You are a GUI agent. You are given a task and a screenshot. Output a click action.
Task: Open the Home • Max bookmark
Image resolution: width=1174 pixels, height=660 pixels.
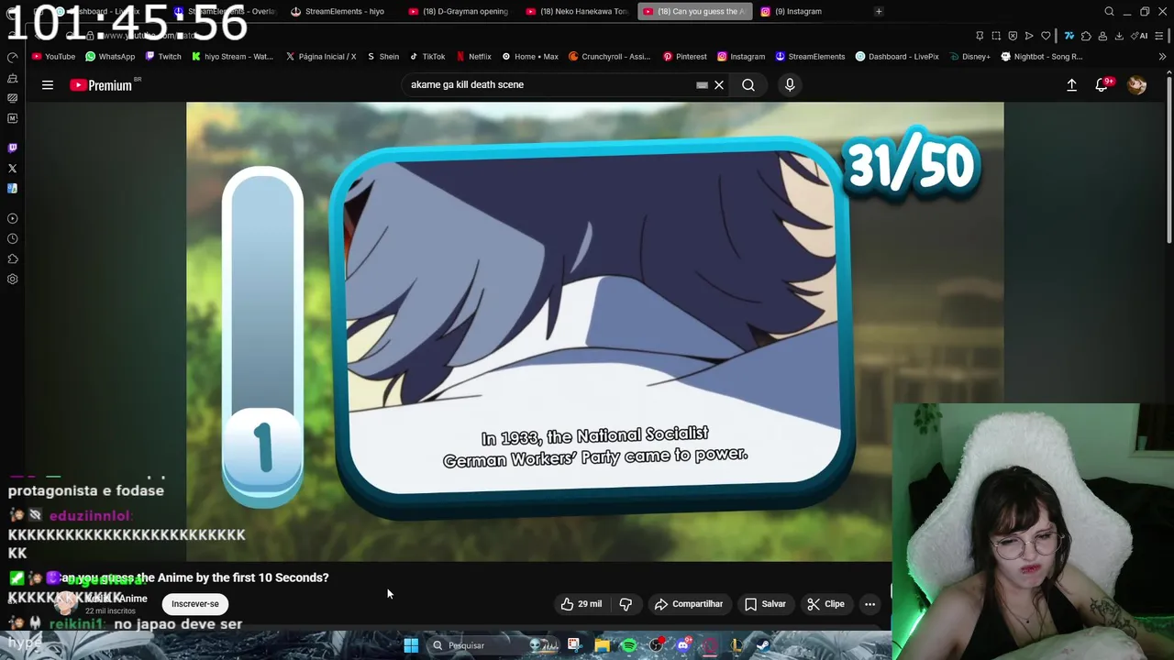[x=530, y=57]
